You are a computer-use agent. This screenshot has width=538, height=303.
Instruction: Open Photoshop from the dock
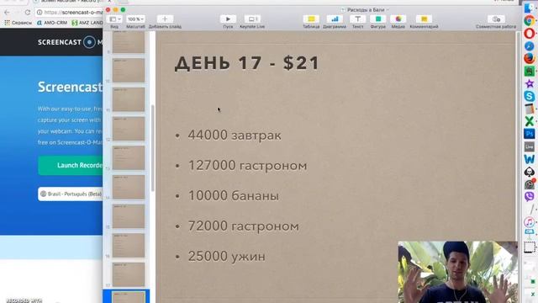[529, 134]
